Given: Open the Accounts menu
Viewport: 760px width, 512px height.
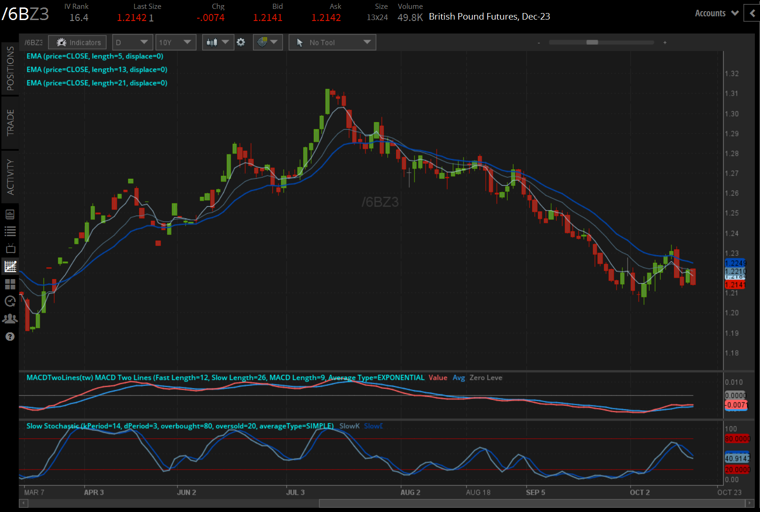Looking at the screenshot, I should coord(716,14).
